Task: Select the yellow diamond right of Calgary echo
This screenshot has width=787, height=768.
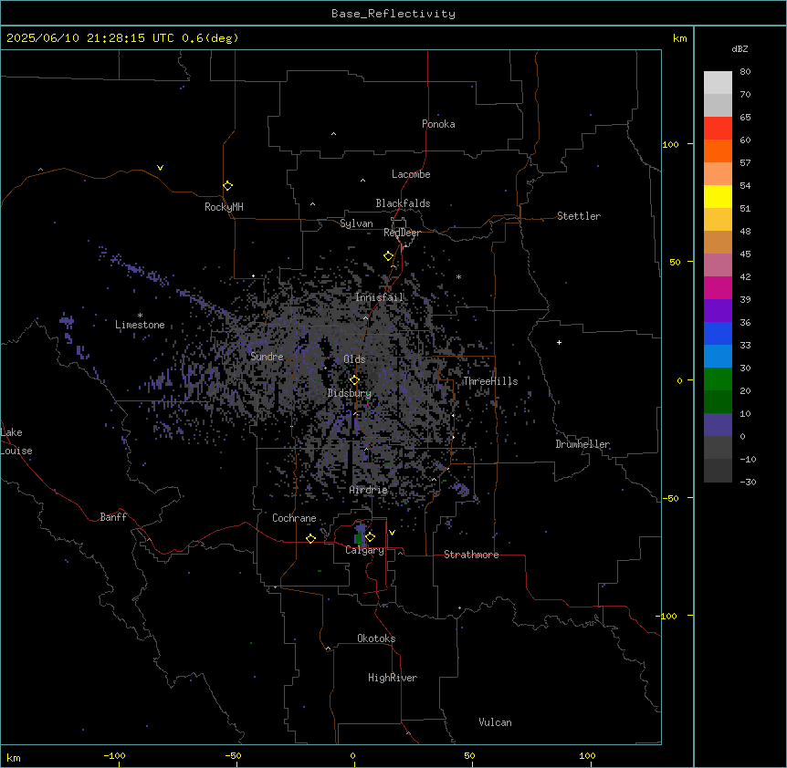Action: pyautogui.click(x=371, y=537)
